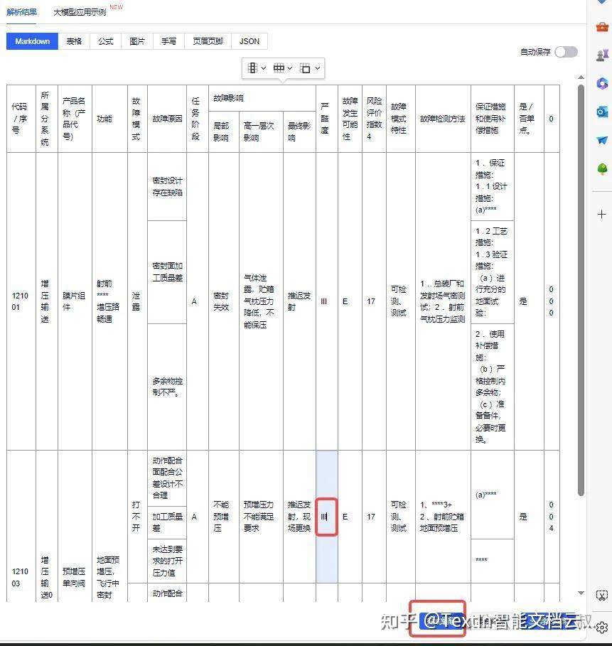
Task: Click the 故障影响 header cell
Action: tap(262, 98)
